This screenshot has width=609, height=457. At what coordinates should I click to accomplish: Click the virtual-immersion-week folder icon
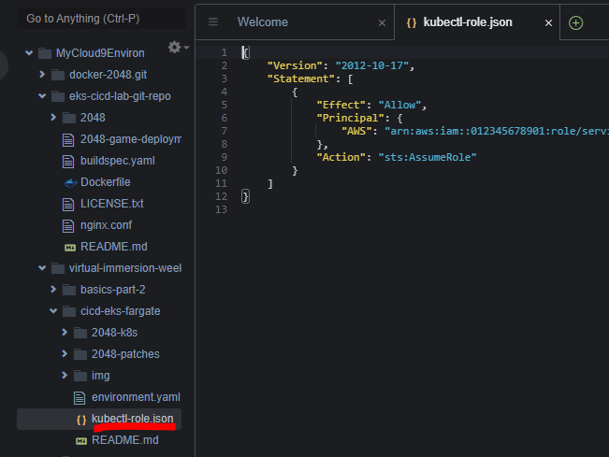click(x=58, y=268)
